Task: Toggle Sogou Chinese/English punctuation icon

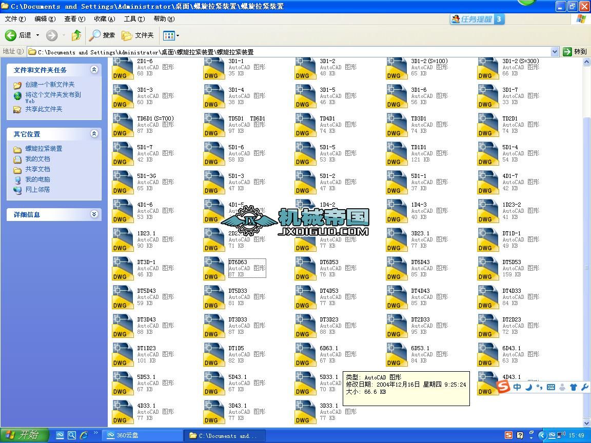Action: click(539, 387)
